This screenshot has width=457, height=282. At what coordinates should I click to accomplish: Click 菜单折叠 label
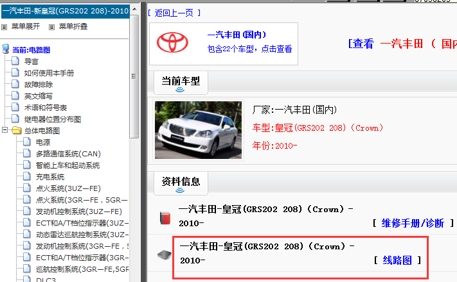pyautogui.click(x=73, y=26)
